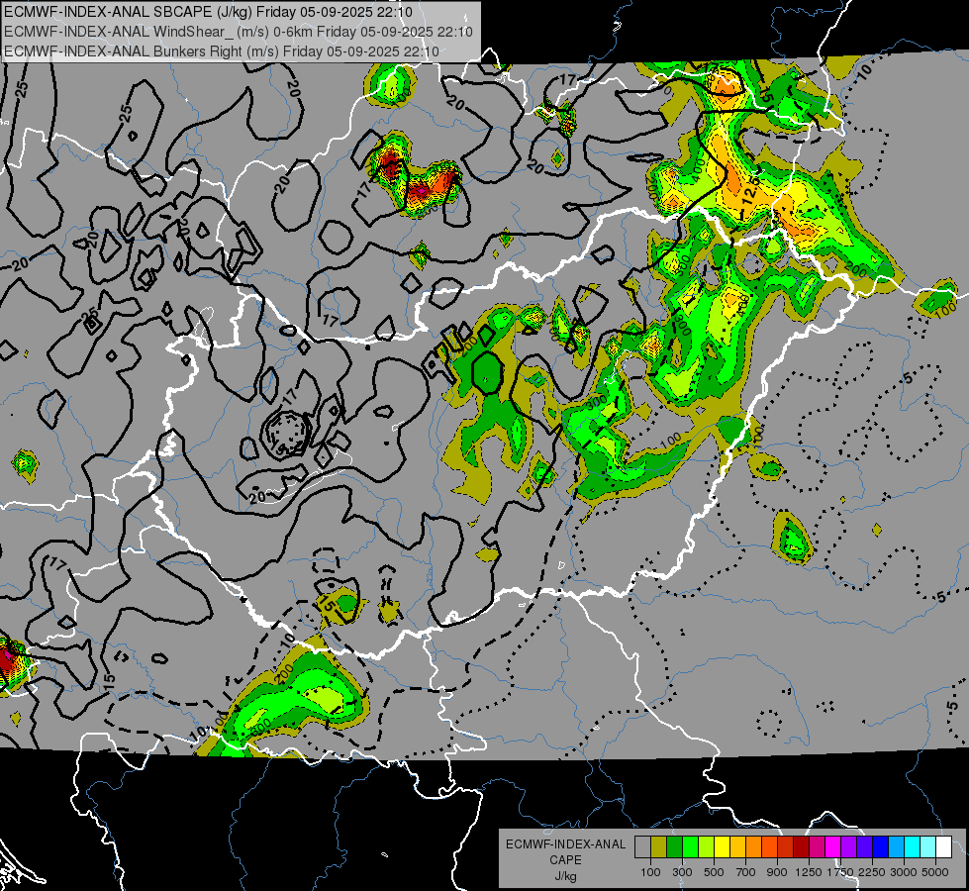Click the 900 tick label in the legend
969x891 pixels.
(x=777, y=872)
